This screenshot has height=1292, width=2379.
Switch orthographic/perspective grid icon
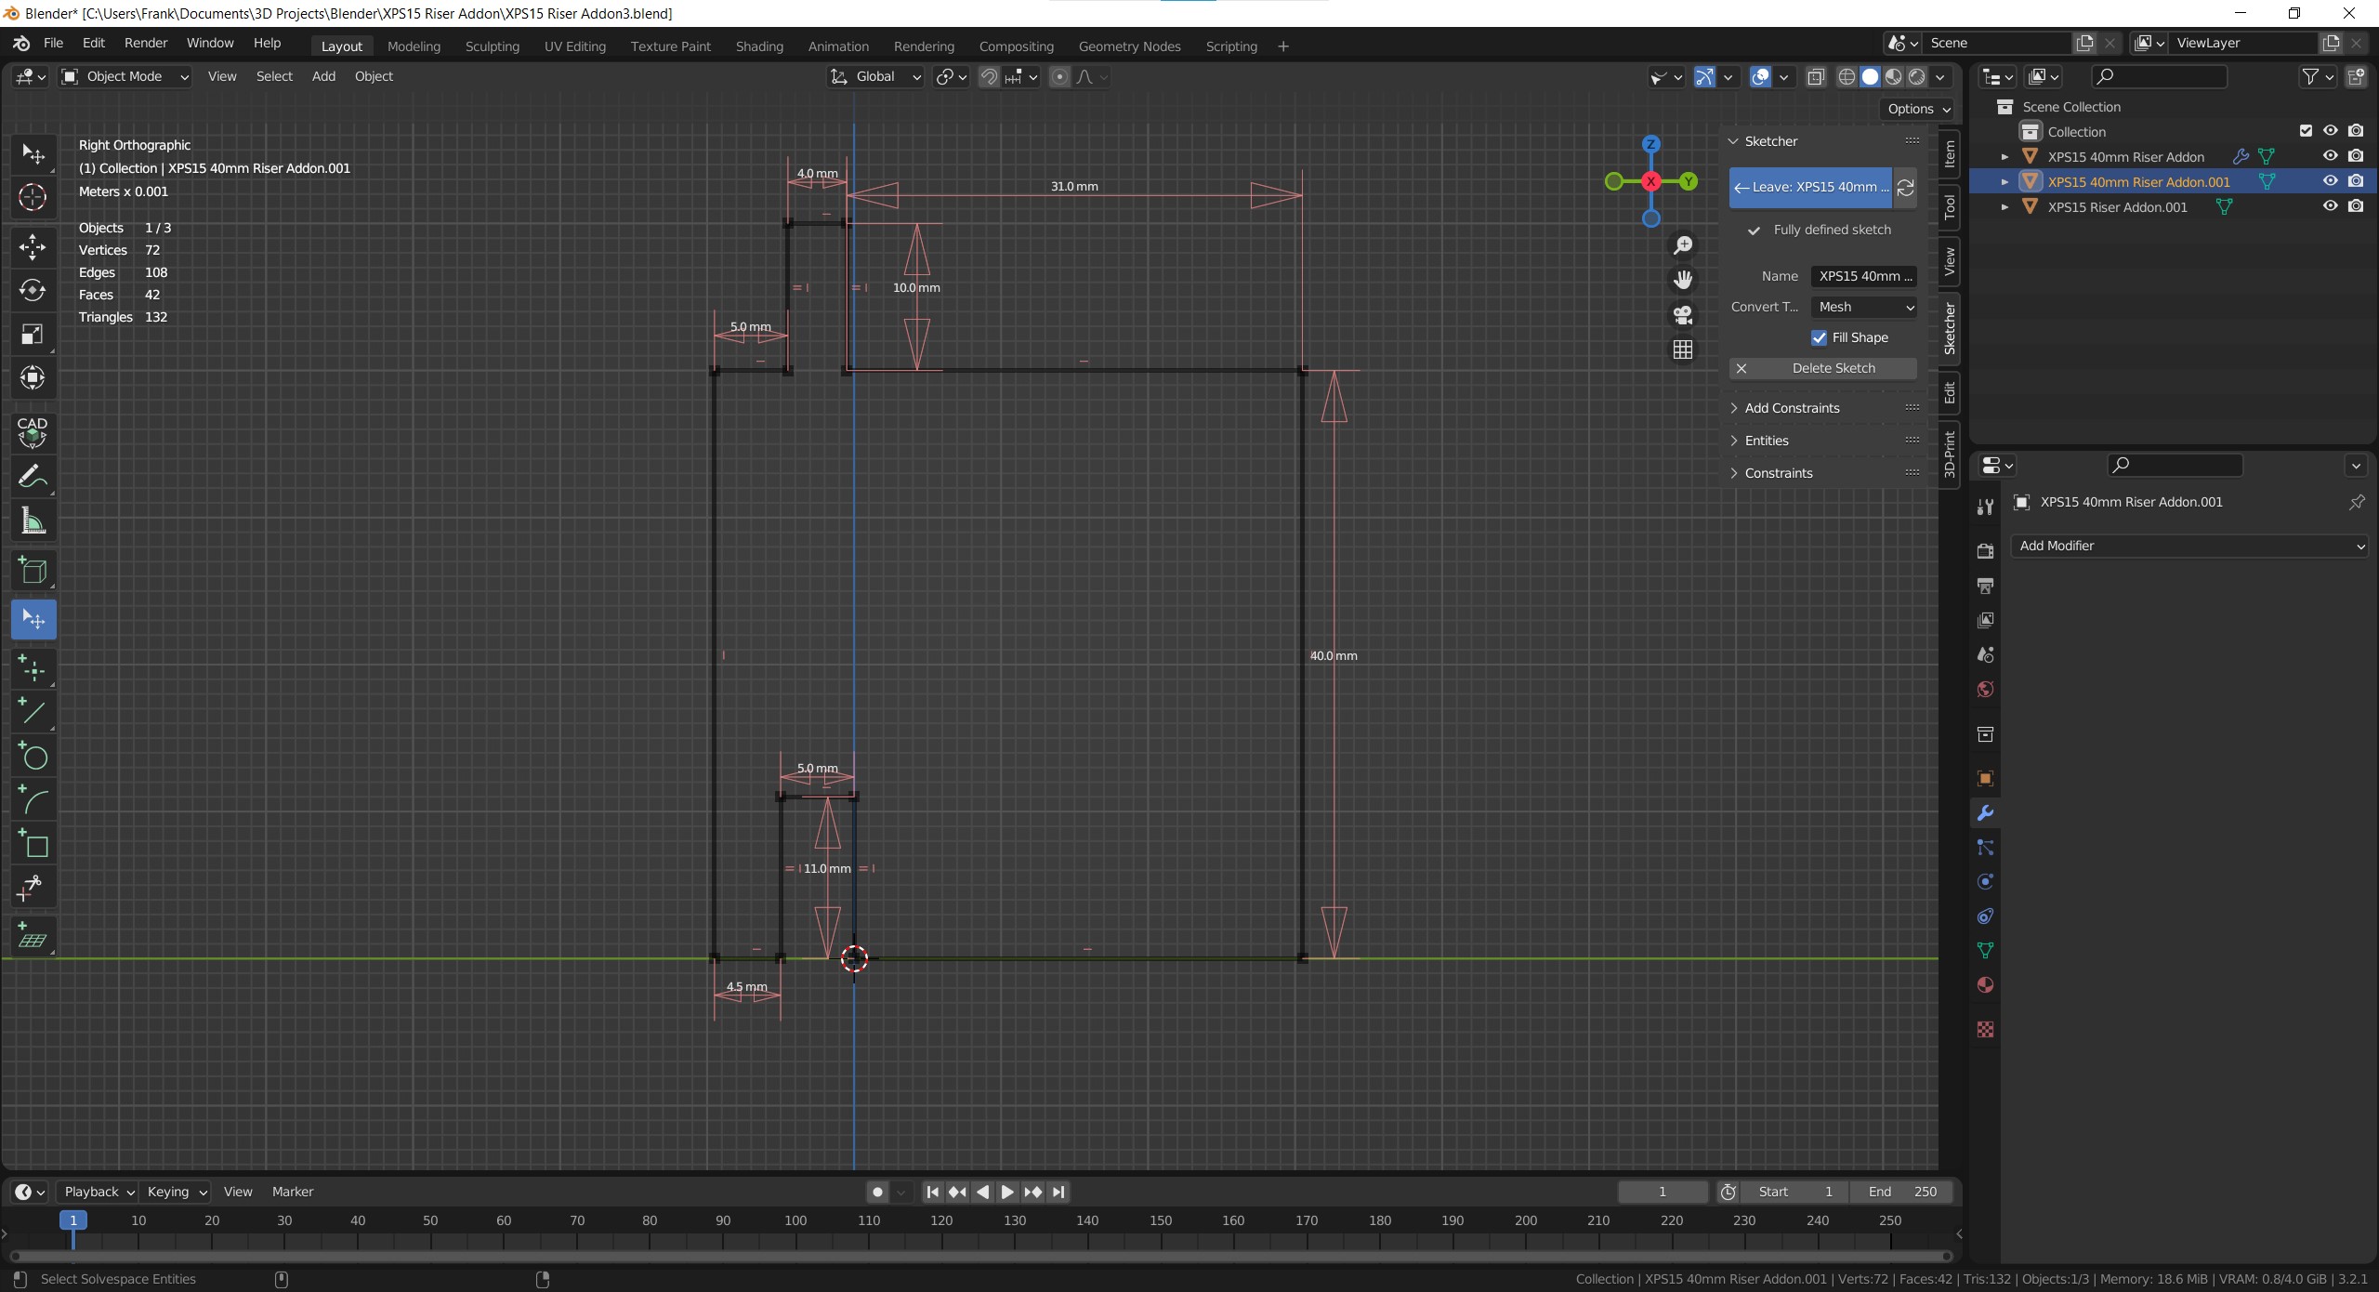pos(1683,349)
